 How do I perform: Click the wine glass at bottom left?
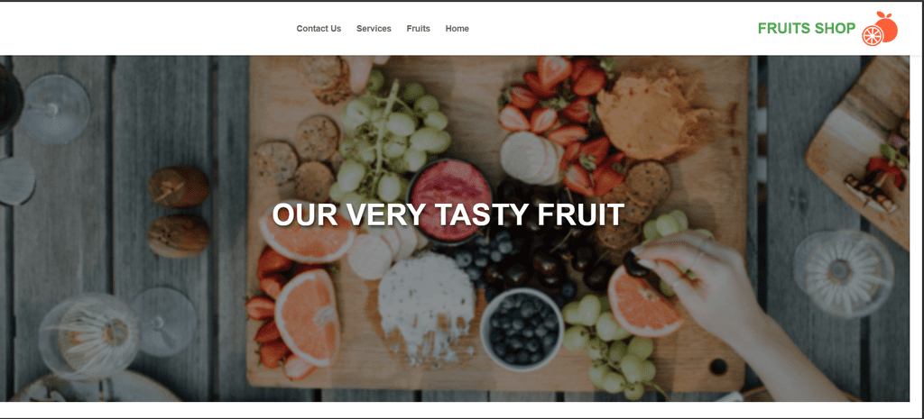[88, 335]
